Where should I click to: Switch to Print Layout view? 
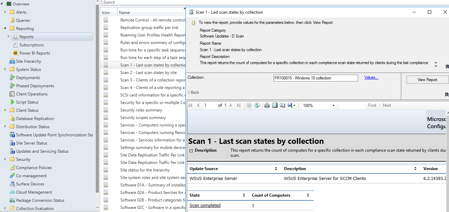click(275, 105)
